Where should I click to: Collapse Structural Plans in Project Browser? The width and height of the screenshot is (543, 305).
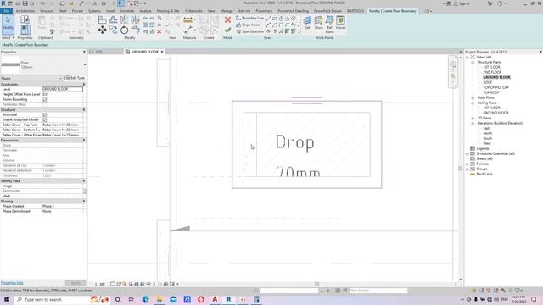click(x=473, y=62)
